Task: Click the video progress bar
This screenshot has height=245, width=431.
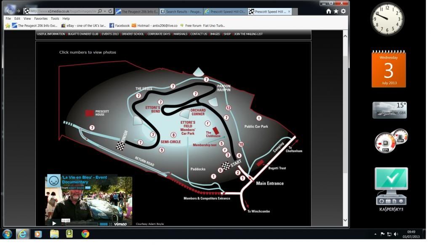Action: tap(81, 224)
